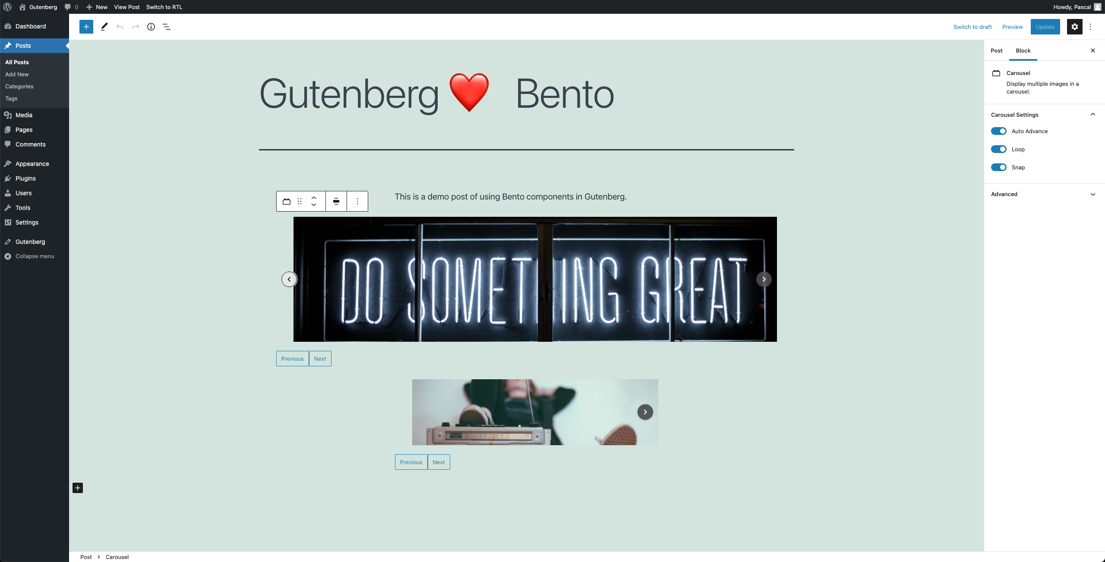Open the Posts menu

(x=35, y=46)
